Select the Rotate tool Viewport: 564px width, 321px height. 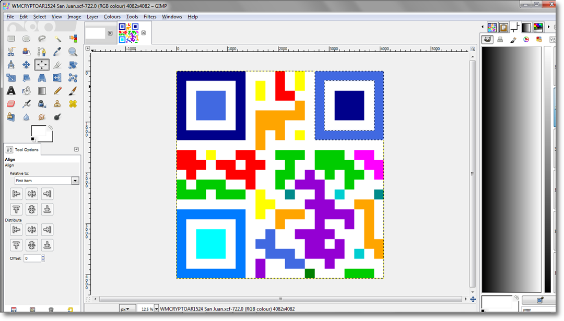73,65
